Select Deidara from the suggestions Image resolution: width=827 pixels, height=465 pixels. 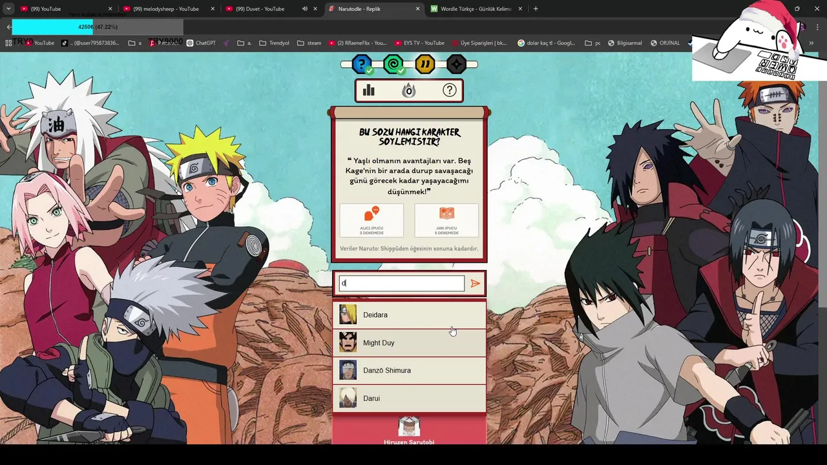click(409, 315)
